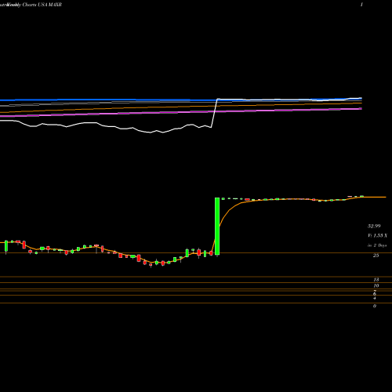
Task: Click the 'in 2 Days' label
Action: point(377,245)
